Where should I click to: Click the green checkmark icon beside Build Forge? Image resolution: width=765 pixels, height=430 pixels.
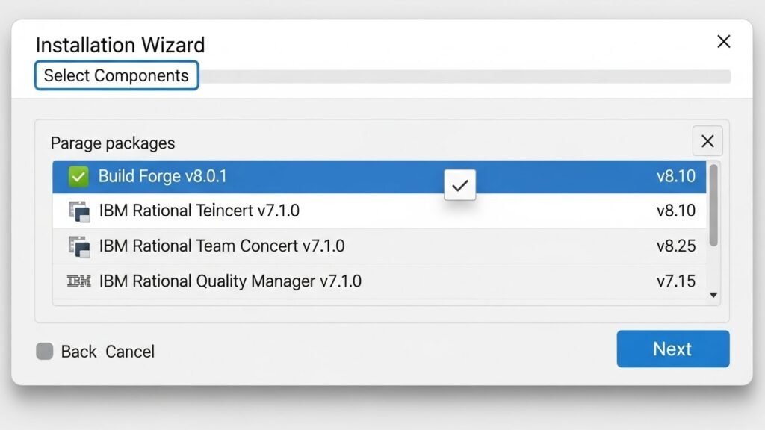[x=77, y=177]
